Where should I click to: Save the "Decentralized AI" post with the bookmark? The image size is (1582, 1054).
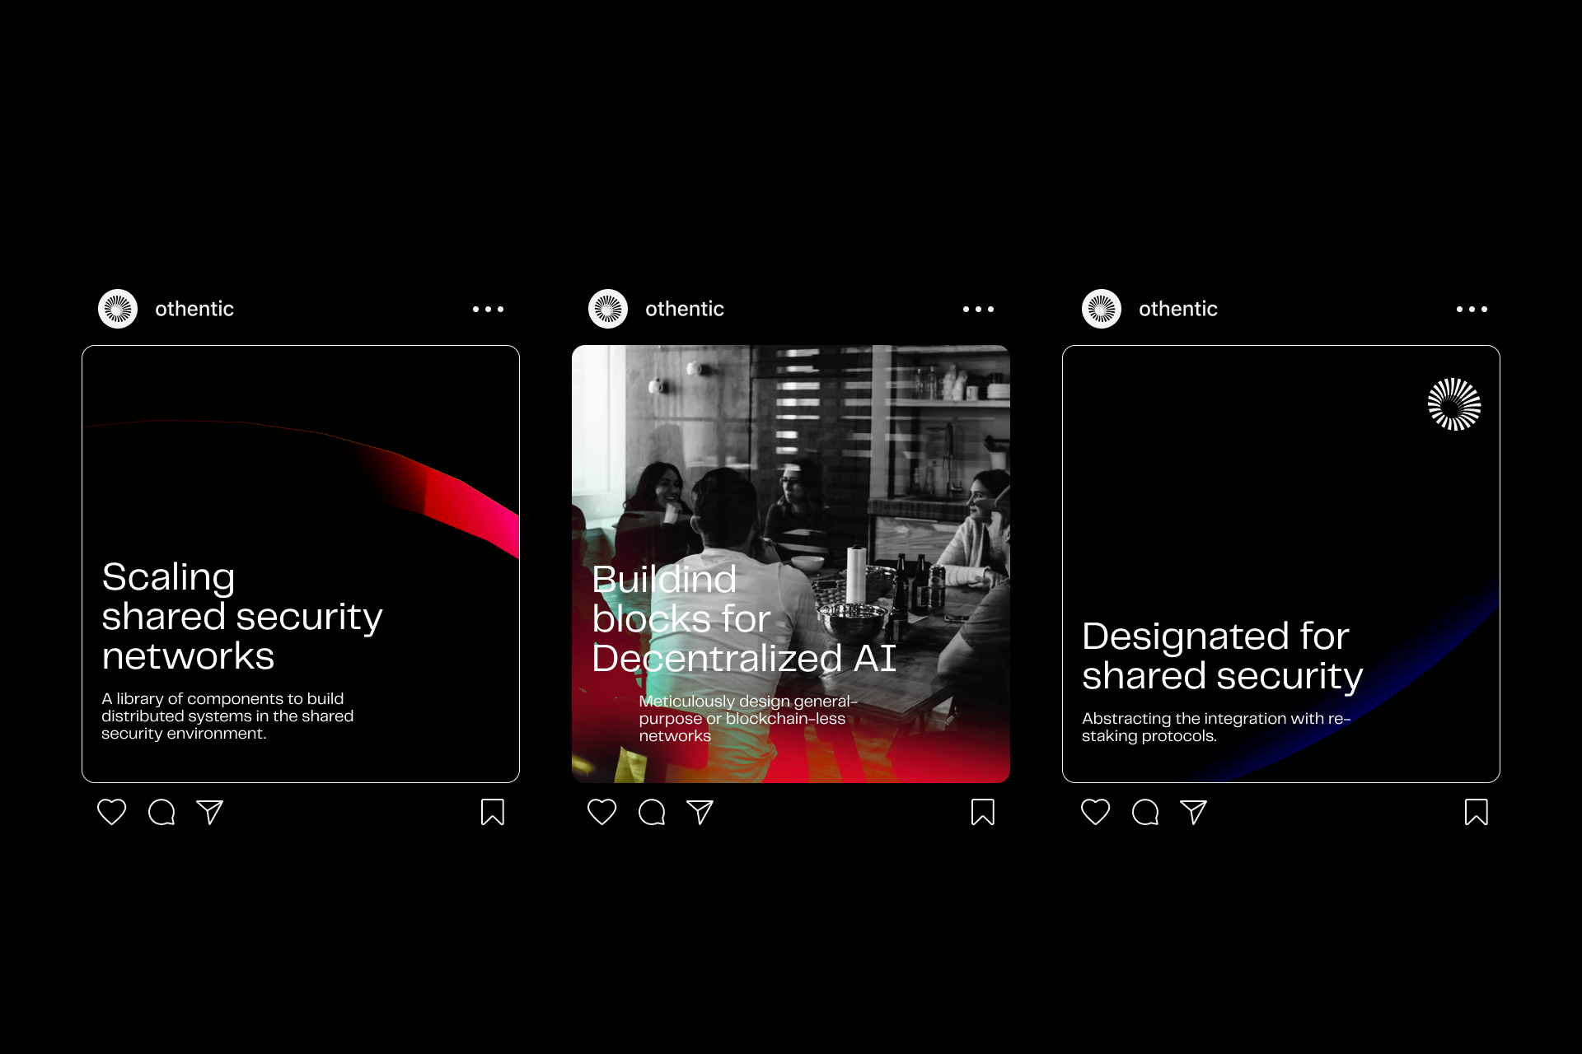pyautogui.click(x=983, y=812)
